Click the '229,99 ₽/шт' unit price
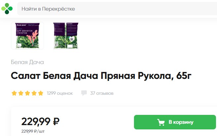This screenshot has width=217, height=136. tap(33, 131)
